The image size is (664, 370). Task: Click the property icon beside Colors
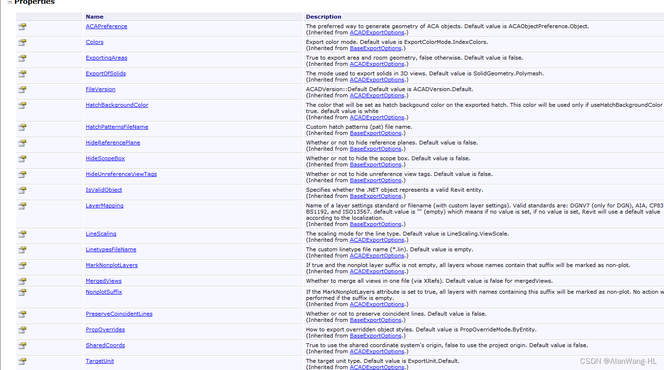coord(22,42)
